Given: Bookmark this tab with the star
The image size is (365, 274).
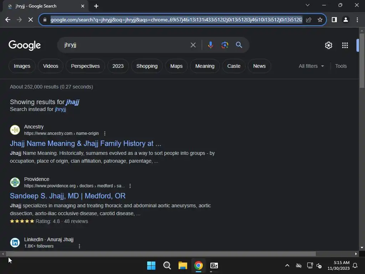Looking at the screenshot, I should [x=320, y=20].
